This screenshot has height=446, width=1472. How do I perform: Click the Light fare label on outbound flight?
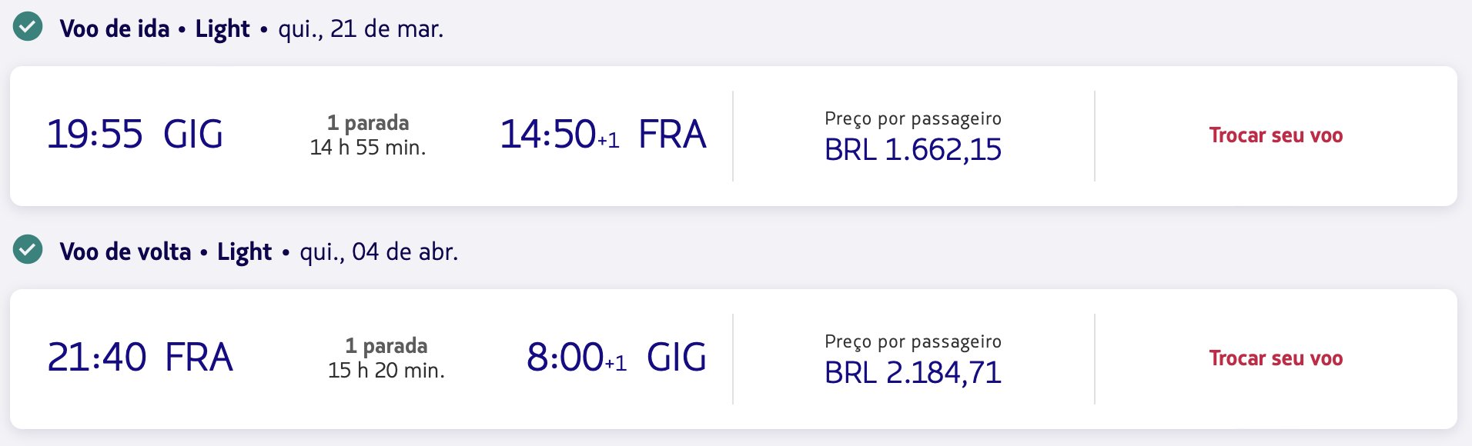(x=222, y=29)
